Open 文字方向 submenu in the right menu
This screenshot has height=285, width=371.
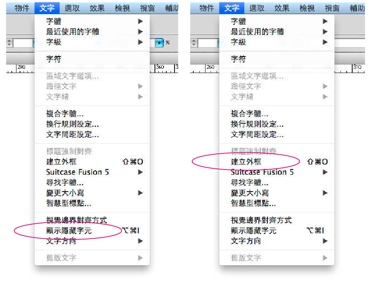point(277,241)
